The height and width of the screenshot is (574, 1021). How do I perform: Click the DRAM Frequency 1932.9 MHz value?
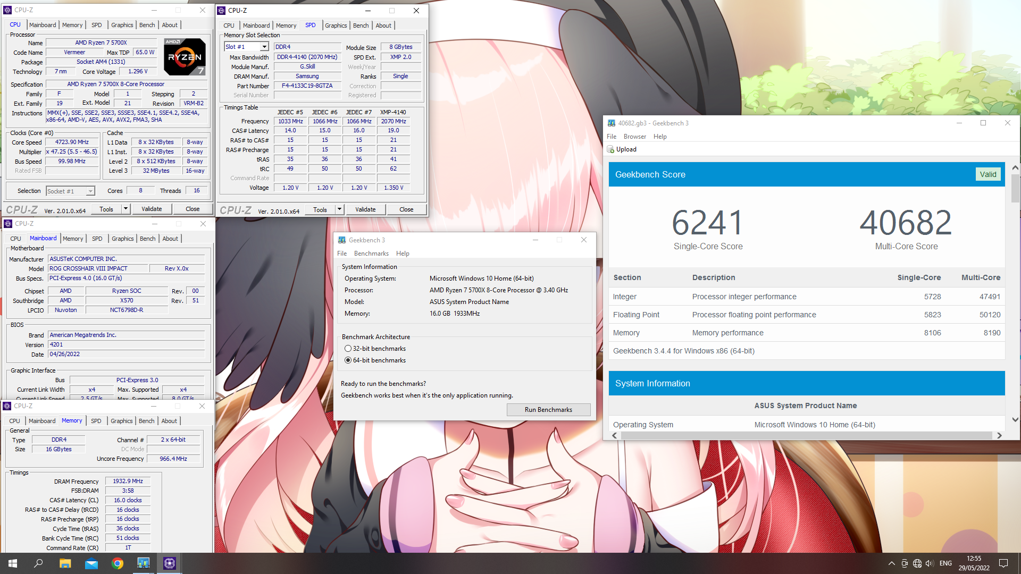tap(128, 481)
